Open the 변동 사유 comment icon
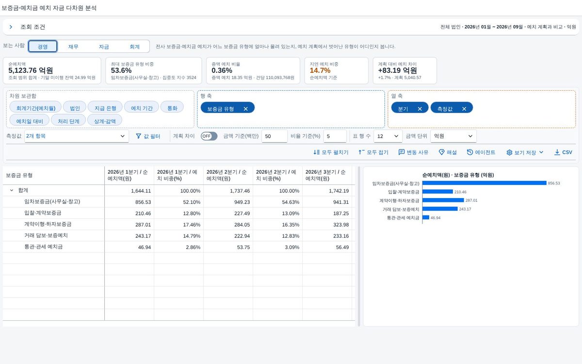This screenshot has height=364, width=582. point(402,152)
